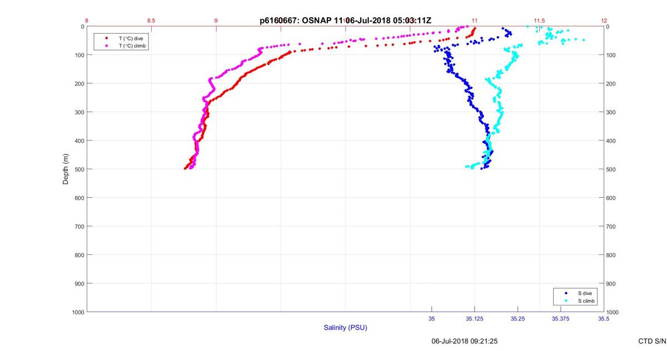Click the 'Depth (m)' axis label
The width and height of the screenshot is (667, 351).
pyautogui.click(x=66, y=169)
